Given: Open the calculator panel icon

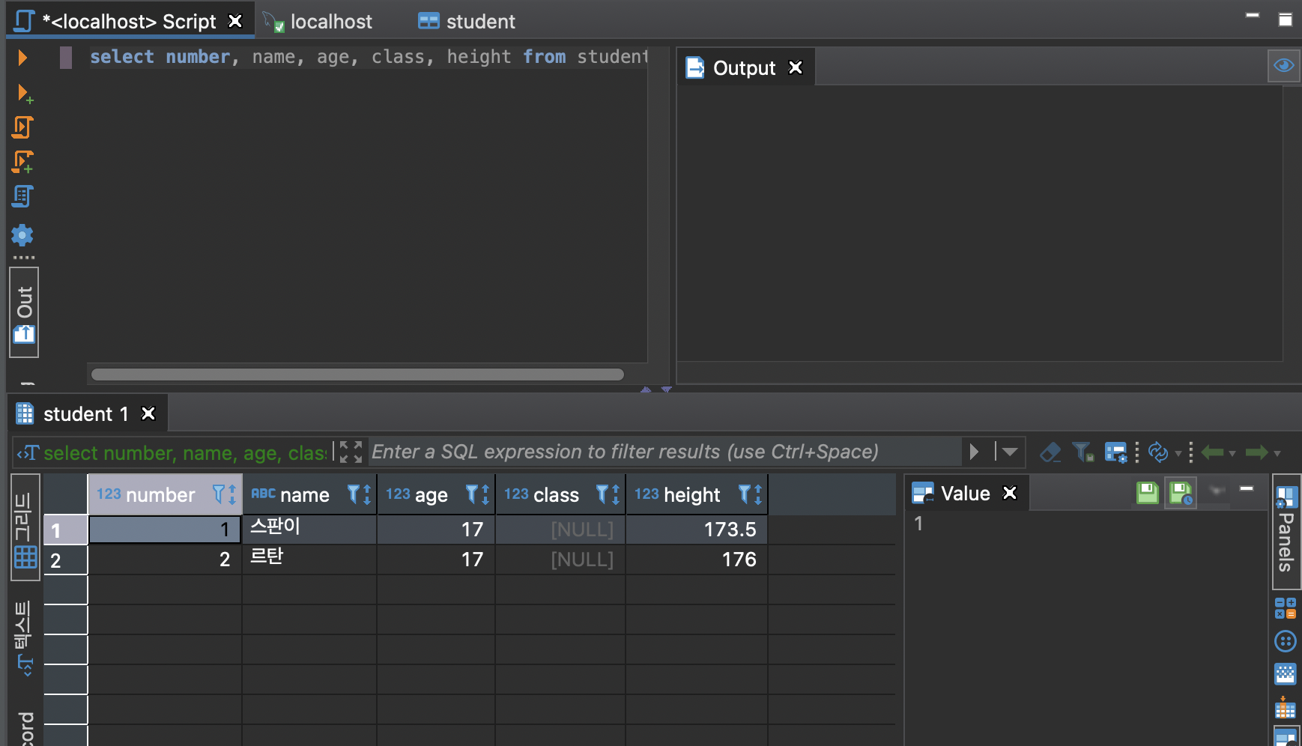Looking at the screenshot, I should [x=1286, y=608].
